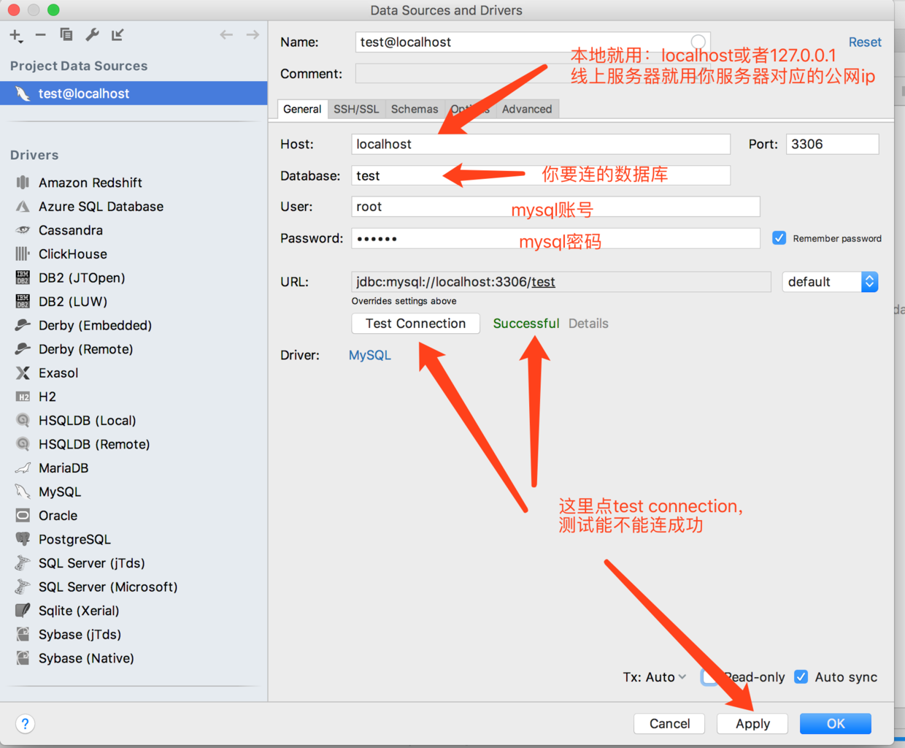Select the Amazon Redshift driver icon
This screenshot has width=905, height=748.
click(x=23, y=183)
